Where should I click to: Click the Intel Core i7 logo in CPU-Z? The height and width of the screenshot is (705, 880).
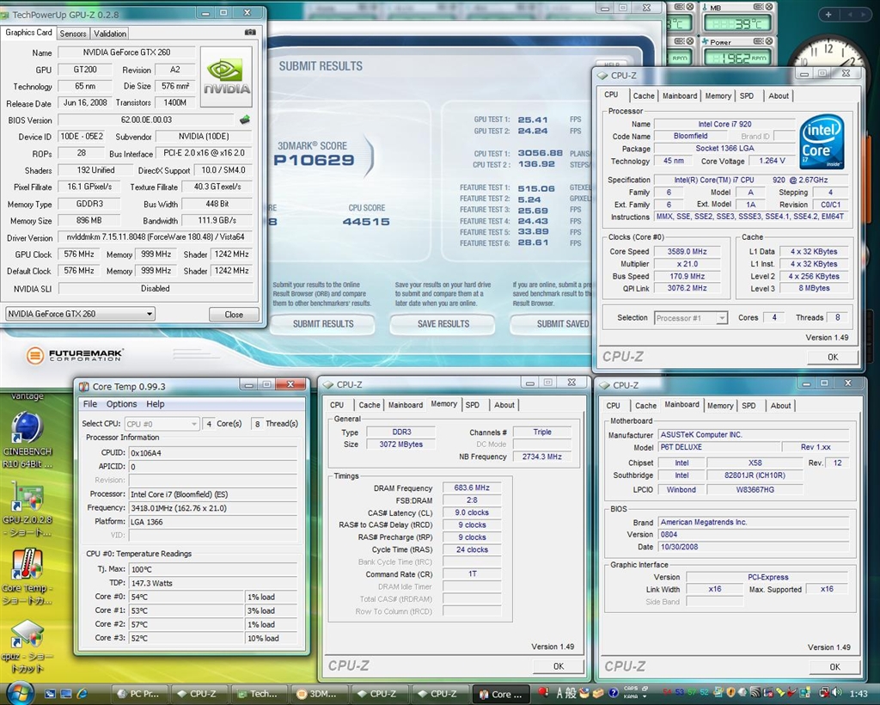[x=821, y=143]
